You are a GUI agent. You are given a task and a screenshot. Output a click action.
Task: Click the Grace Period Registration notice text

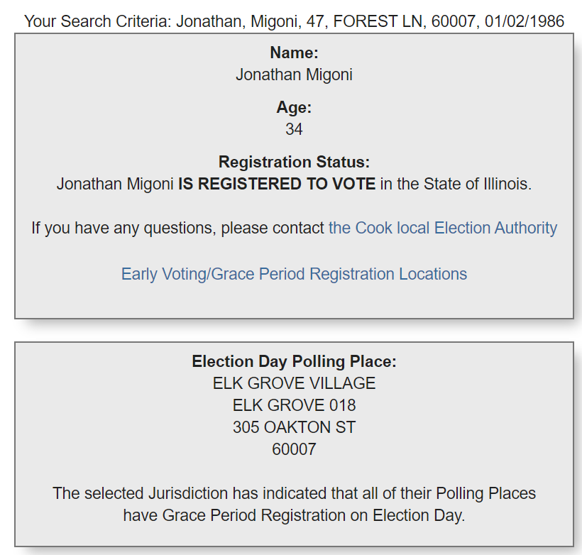[x=294, y=505]
